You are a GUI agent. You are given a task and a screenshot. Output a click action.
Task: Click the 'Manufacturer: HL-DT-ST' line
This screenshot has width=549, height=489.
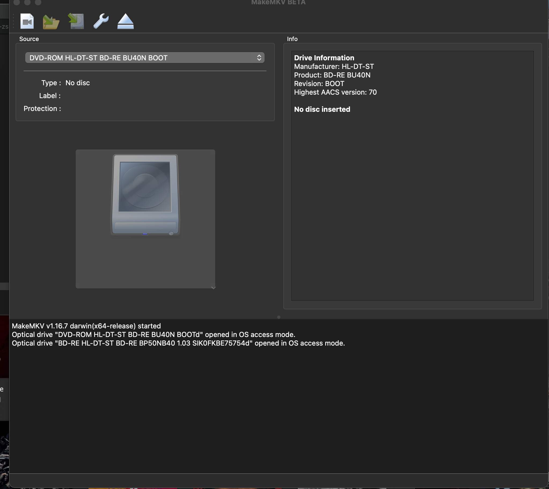coord(334,66)
